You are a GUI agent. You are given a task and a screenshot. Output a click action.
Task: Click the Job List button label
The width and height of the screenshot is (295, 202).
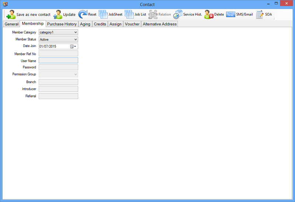click(x=140, y=14)
